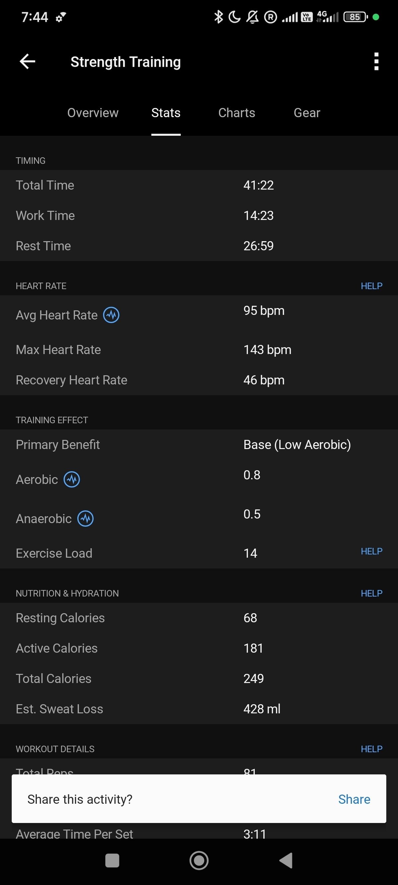Screen dimensions: 398x885
Task: Tap the Primary Benefit row
Action: point(199,445)
